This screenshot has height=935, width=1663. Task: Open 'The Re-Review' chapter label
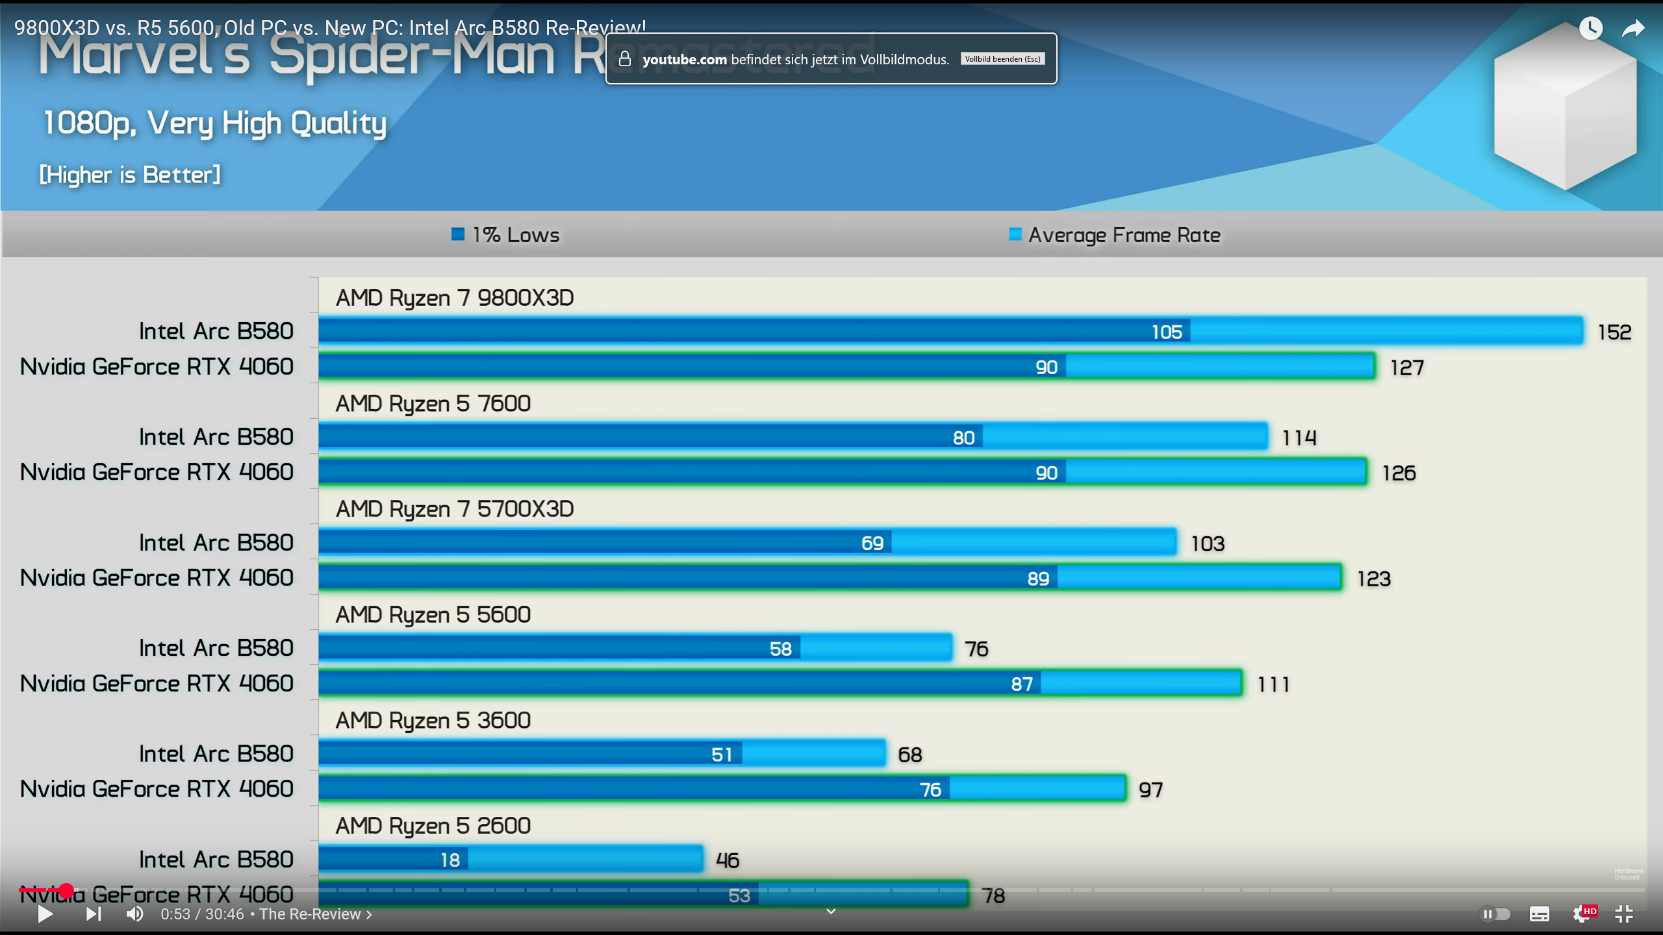[x=310, y=914]
